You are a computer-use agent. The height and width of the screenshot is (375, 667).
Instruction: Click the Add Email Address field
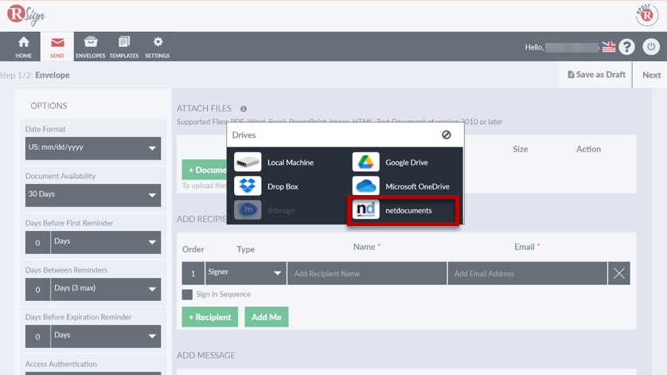[528, 273]
